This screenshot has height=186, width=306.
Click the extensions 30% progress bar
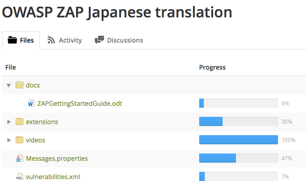(238, 121)
